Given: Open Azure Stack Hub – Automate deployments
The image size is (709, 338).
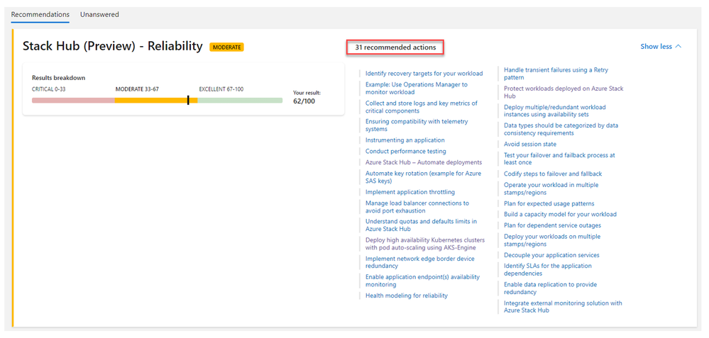Looking at the screenshot, I should (423, 162).
